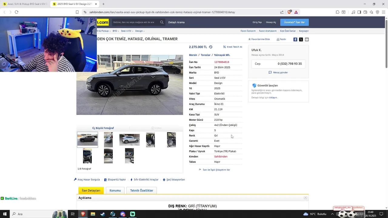Open Favori İlanlarım in the top navigation
Viewport: 388px width, 218px height.
point(248,31)
